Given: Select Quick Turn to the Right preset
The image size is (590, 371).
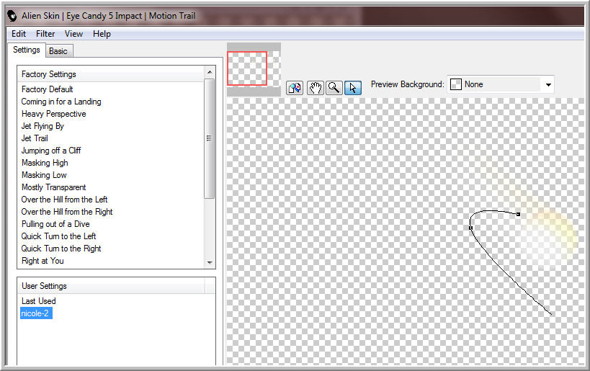Looking at the screenshot, I should click(x=61, y=249).
